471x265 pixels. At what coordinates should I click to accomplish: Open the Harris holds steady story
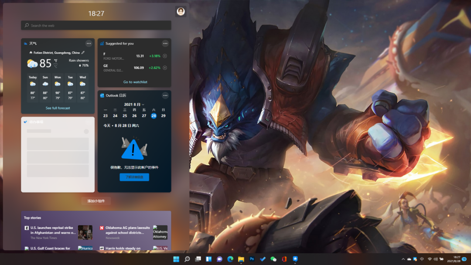[x=123, y=248]
